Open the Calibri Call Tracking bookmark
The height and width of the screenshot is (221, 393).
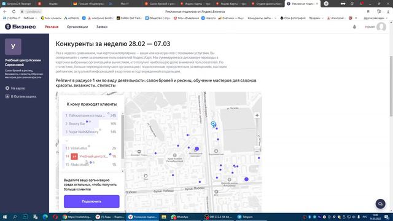tap(129, 18)
